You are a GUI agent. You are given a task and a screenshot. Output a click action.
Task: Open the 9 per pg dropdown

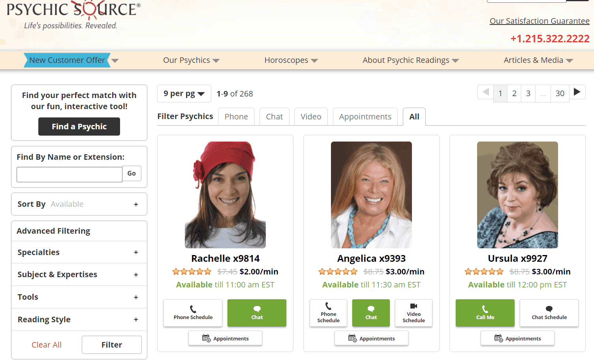184,94
